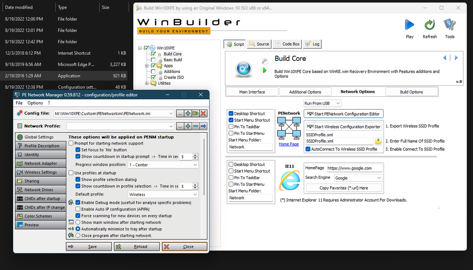Disable the Enable Debug mode checkbox
Viewport: 473px width, 270px height.
(x=78, y=202)
